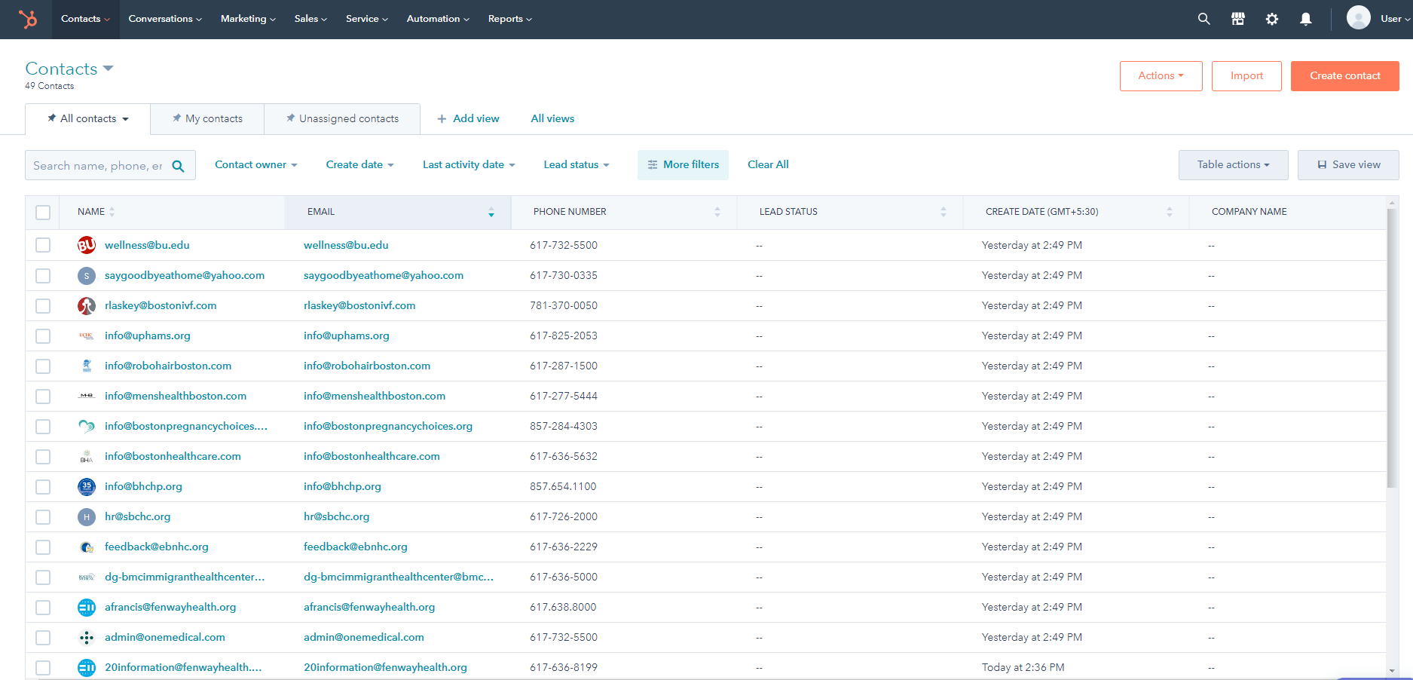Open the Marketing menu
Image resolution: width=1413 pixels, height=680 pixels.
pos(248,19)
